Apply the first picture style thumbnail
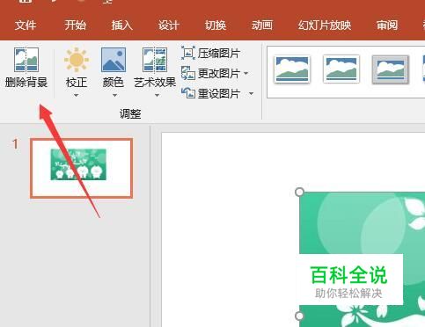 [x=292, y=69]
